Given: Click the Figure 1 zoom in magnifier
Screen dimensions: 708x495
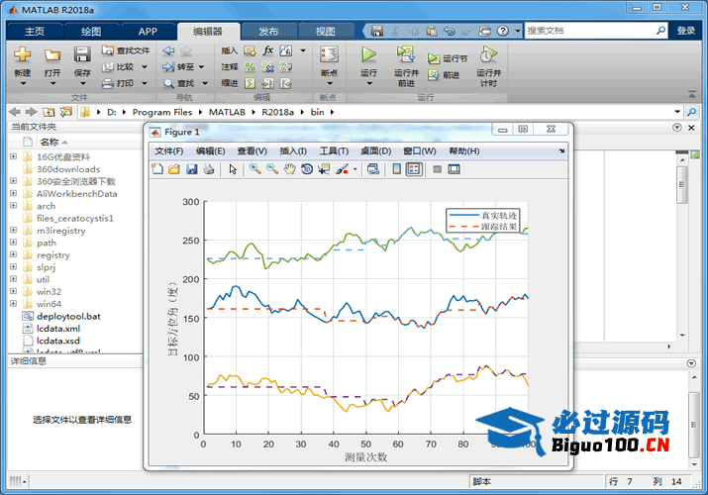Looking at the screenshot, I should coord(255,169).
